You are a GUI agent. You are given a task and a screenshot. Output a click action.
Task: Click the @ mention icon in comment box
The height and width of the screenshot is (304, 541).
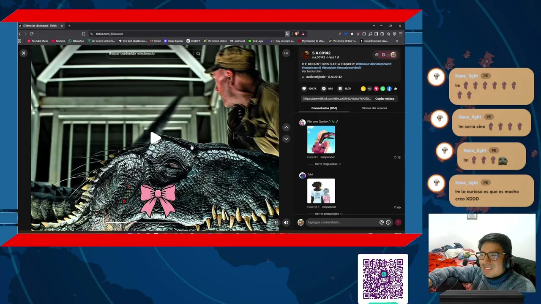click(x=382, y=223)
